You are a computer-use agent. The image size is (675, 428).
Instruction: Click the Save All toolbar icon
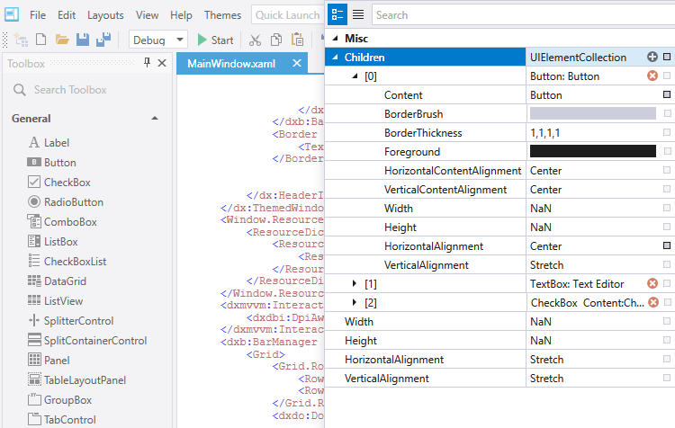pyautogui.click(x=103, y=40)
